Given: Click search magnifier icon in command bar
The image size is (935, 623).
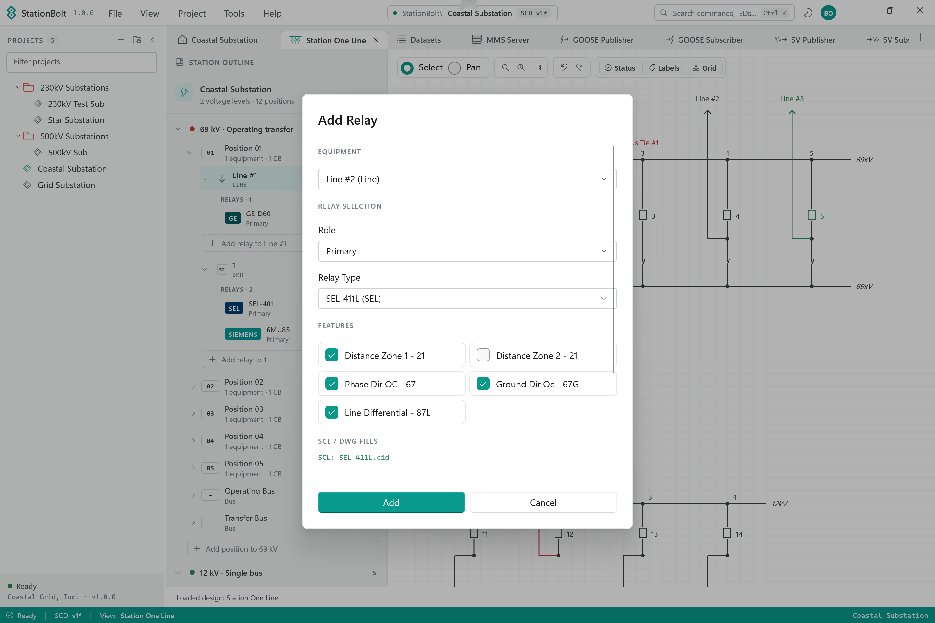Looking at the screenshot, I should pyautogui.click(x=664, y=13).
